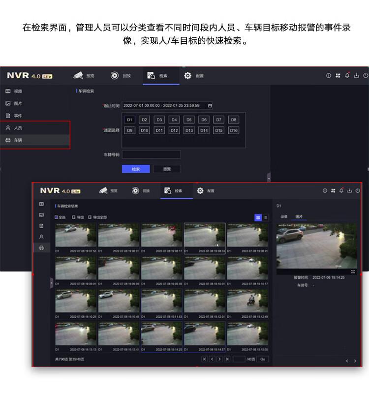
Task: Toggle channel D11
Action: [x=159, y=130]
